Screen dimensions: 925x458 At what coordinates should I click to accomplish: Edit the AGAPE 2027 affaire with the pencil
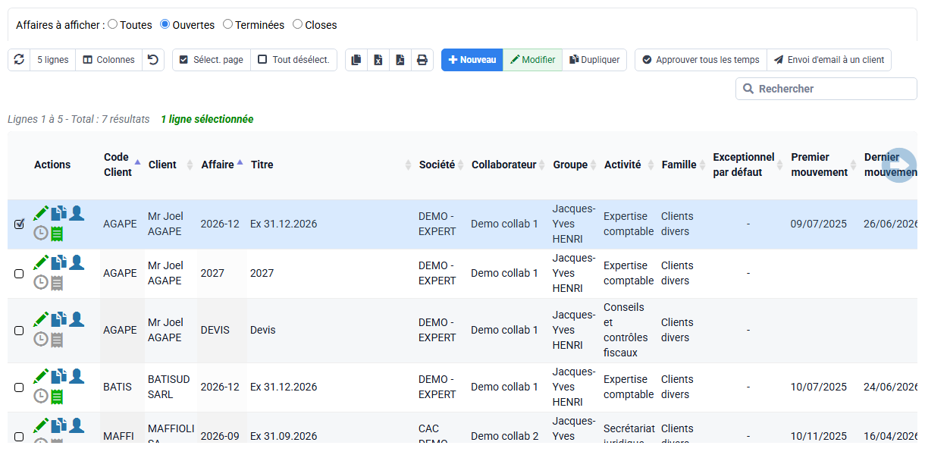click(x=41, y=262)
